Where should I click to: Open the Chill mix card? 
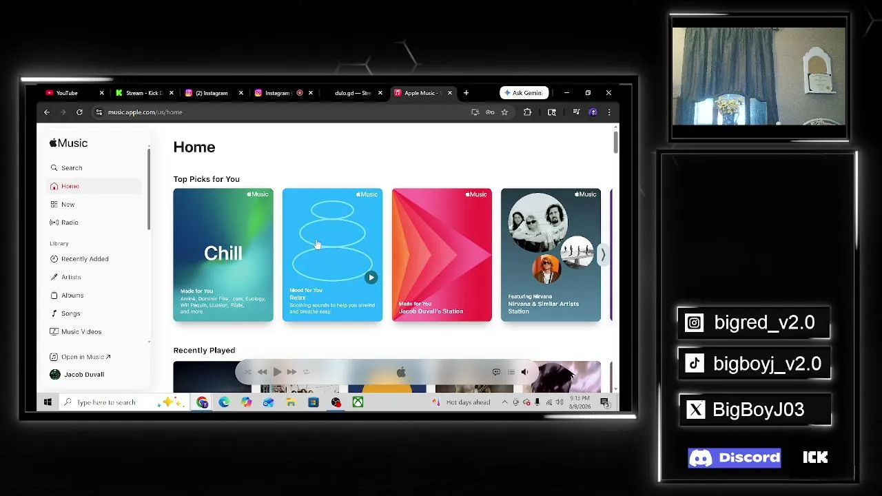coord(223,255)
